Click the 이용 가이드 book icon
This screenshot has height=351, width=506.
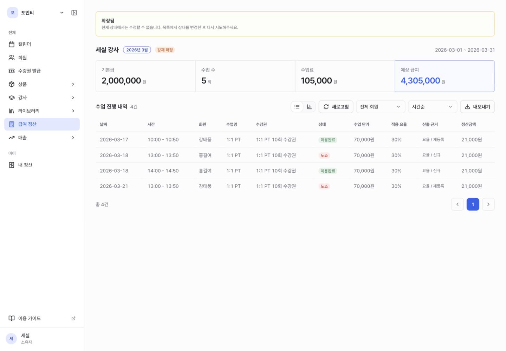pos(12,318)
